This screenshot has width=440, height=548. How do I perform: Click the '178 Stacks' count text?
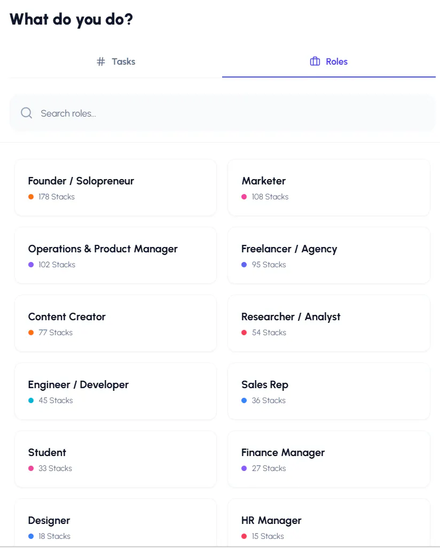click(57, 197)
